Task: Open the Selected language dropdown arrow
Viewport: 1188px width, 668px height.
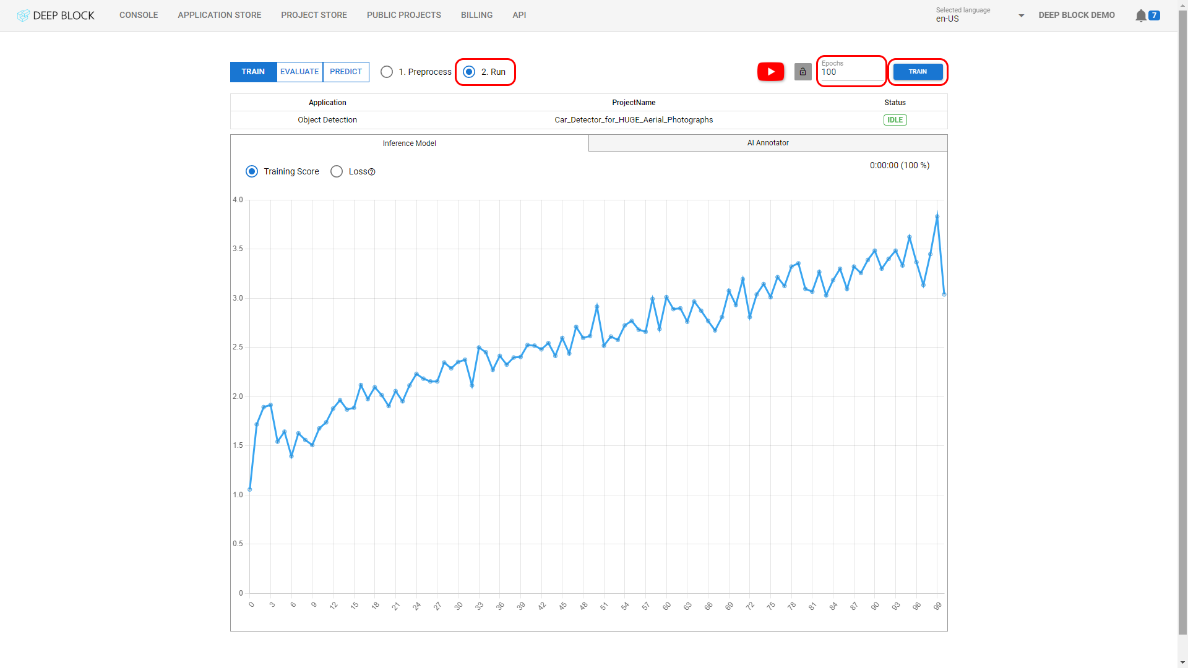Action: pyautogui.click(x=1021, y=15)
